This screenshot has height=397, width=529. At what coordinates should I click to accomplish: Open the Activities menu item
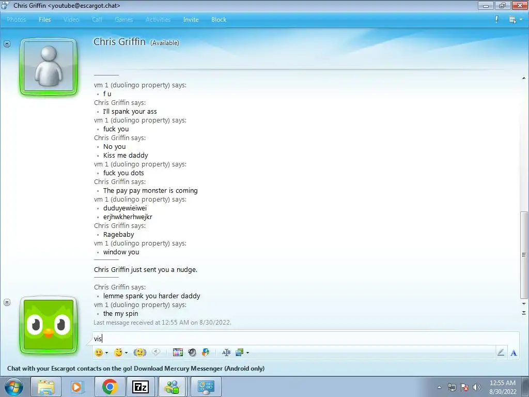pos(158,20)
